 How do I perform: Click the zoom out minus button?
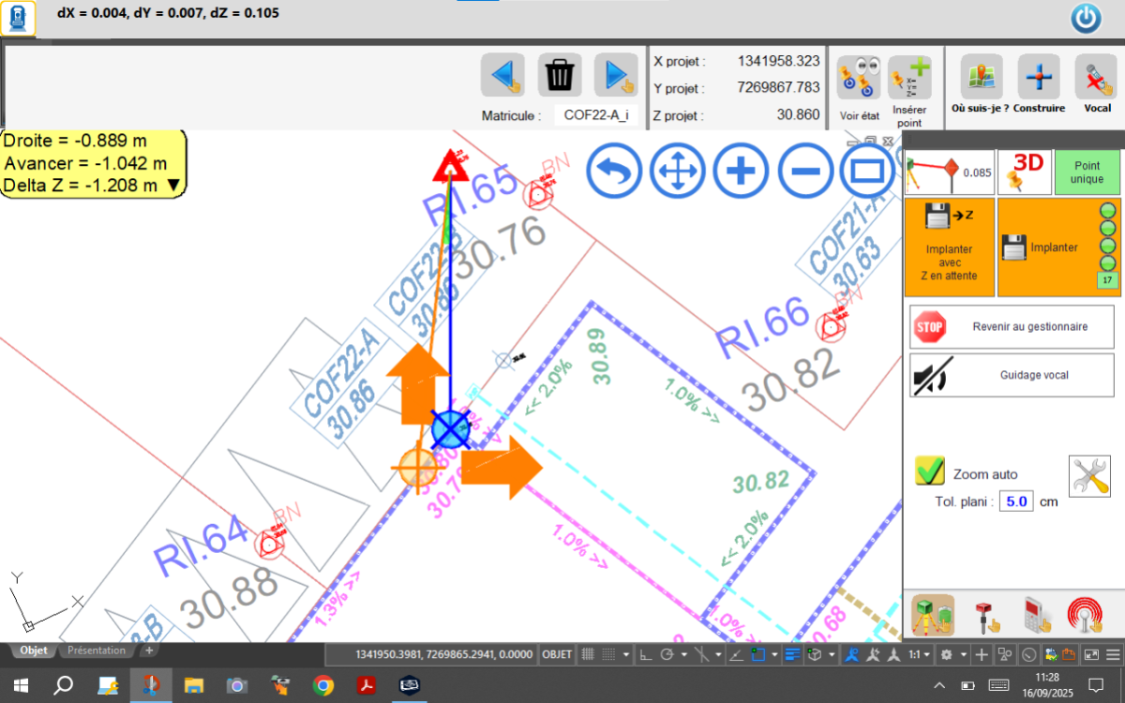[804, 172]
